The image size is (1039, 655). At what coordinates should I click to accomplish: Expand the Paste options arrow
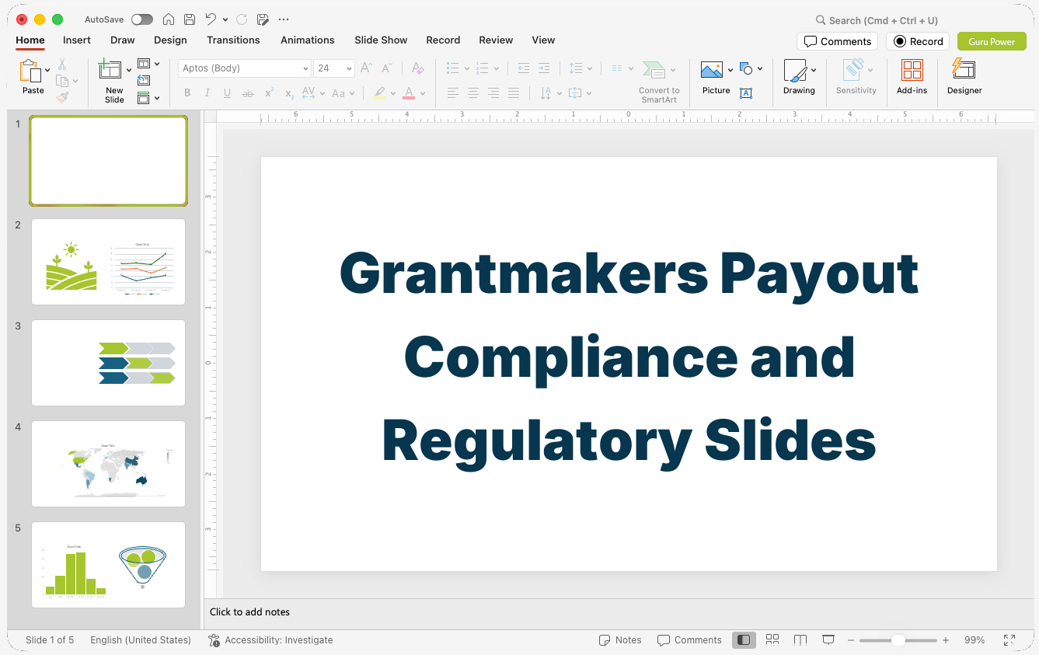pos(47,70)
